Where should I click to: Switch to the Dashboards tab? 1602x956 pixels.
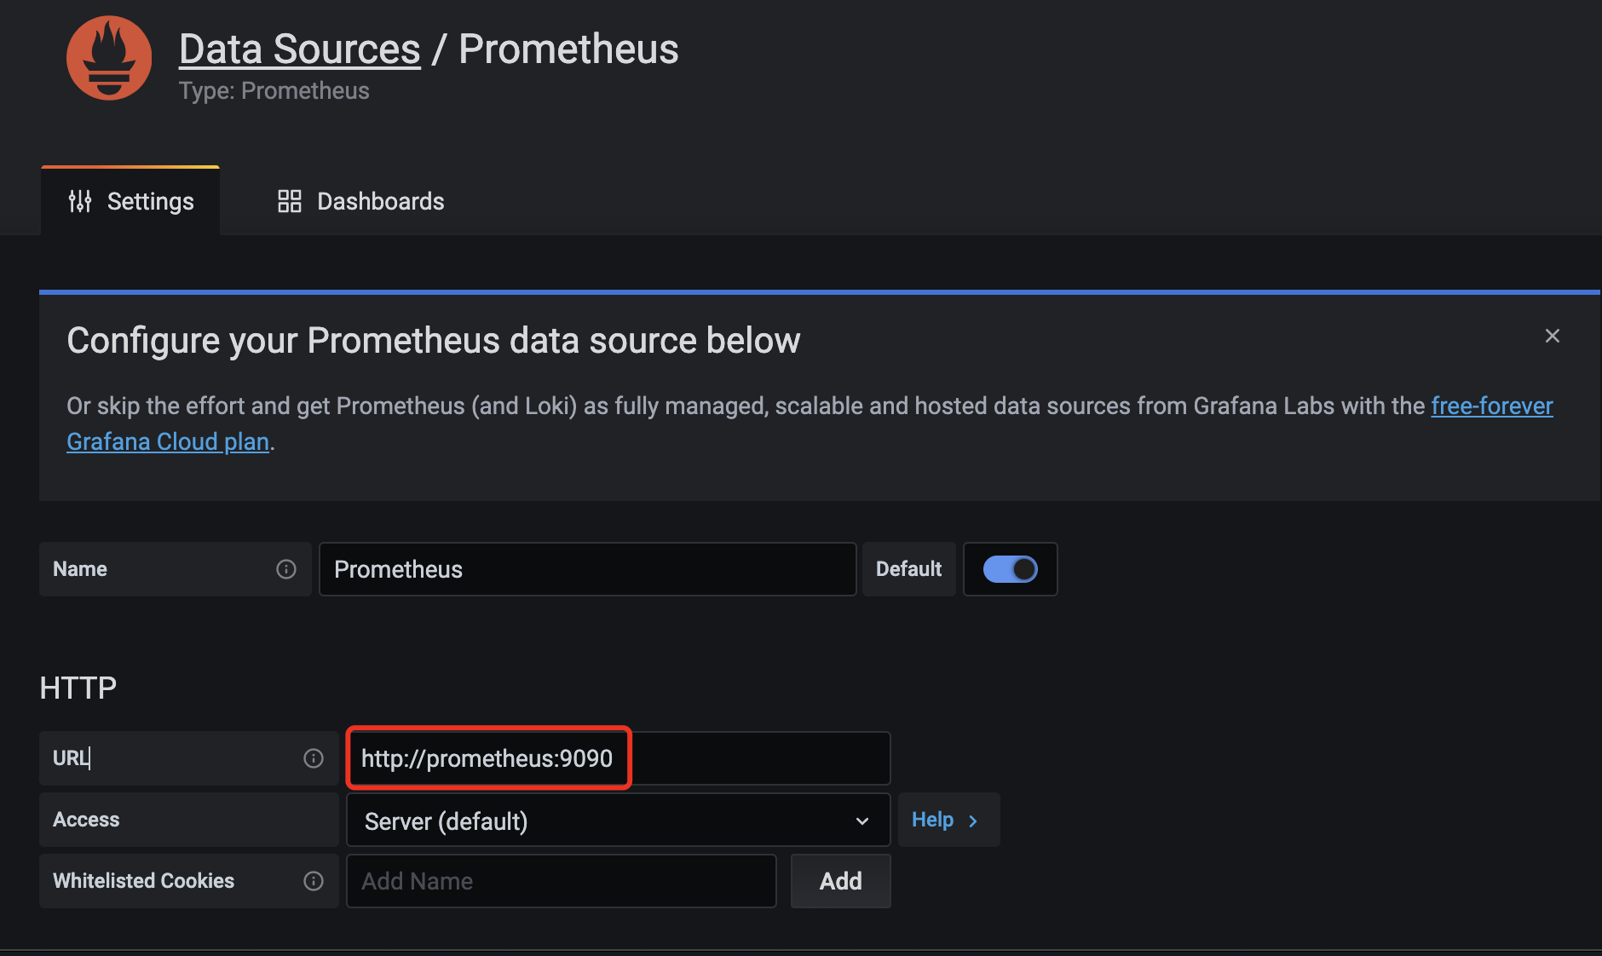361,201
